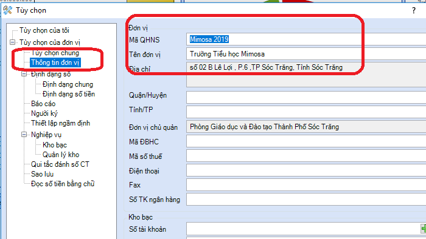Select Người ký in options tree
426x239 pixels.
point(44,113)
